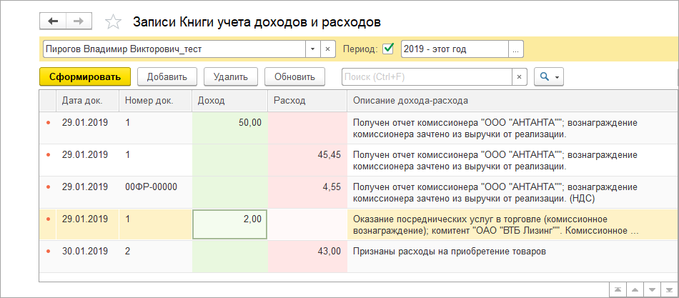Focus the Поиск (Ctrl+F) search field
The height and width of the screenshot is (298, 679).
(427, 76)
